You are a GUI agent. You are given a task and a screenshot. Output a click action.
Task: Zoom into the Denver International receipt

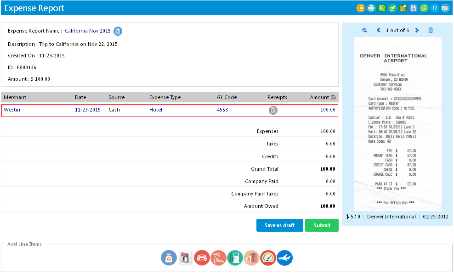[364, 30]
